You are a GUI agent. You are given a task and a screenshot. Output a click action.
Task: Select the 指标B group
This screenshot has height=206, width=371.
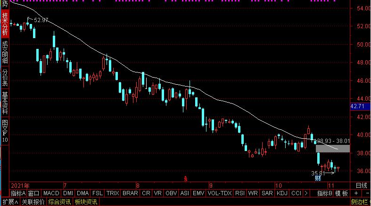324,193
